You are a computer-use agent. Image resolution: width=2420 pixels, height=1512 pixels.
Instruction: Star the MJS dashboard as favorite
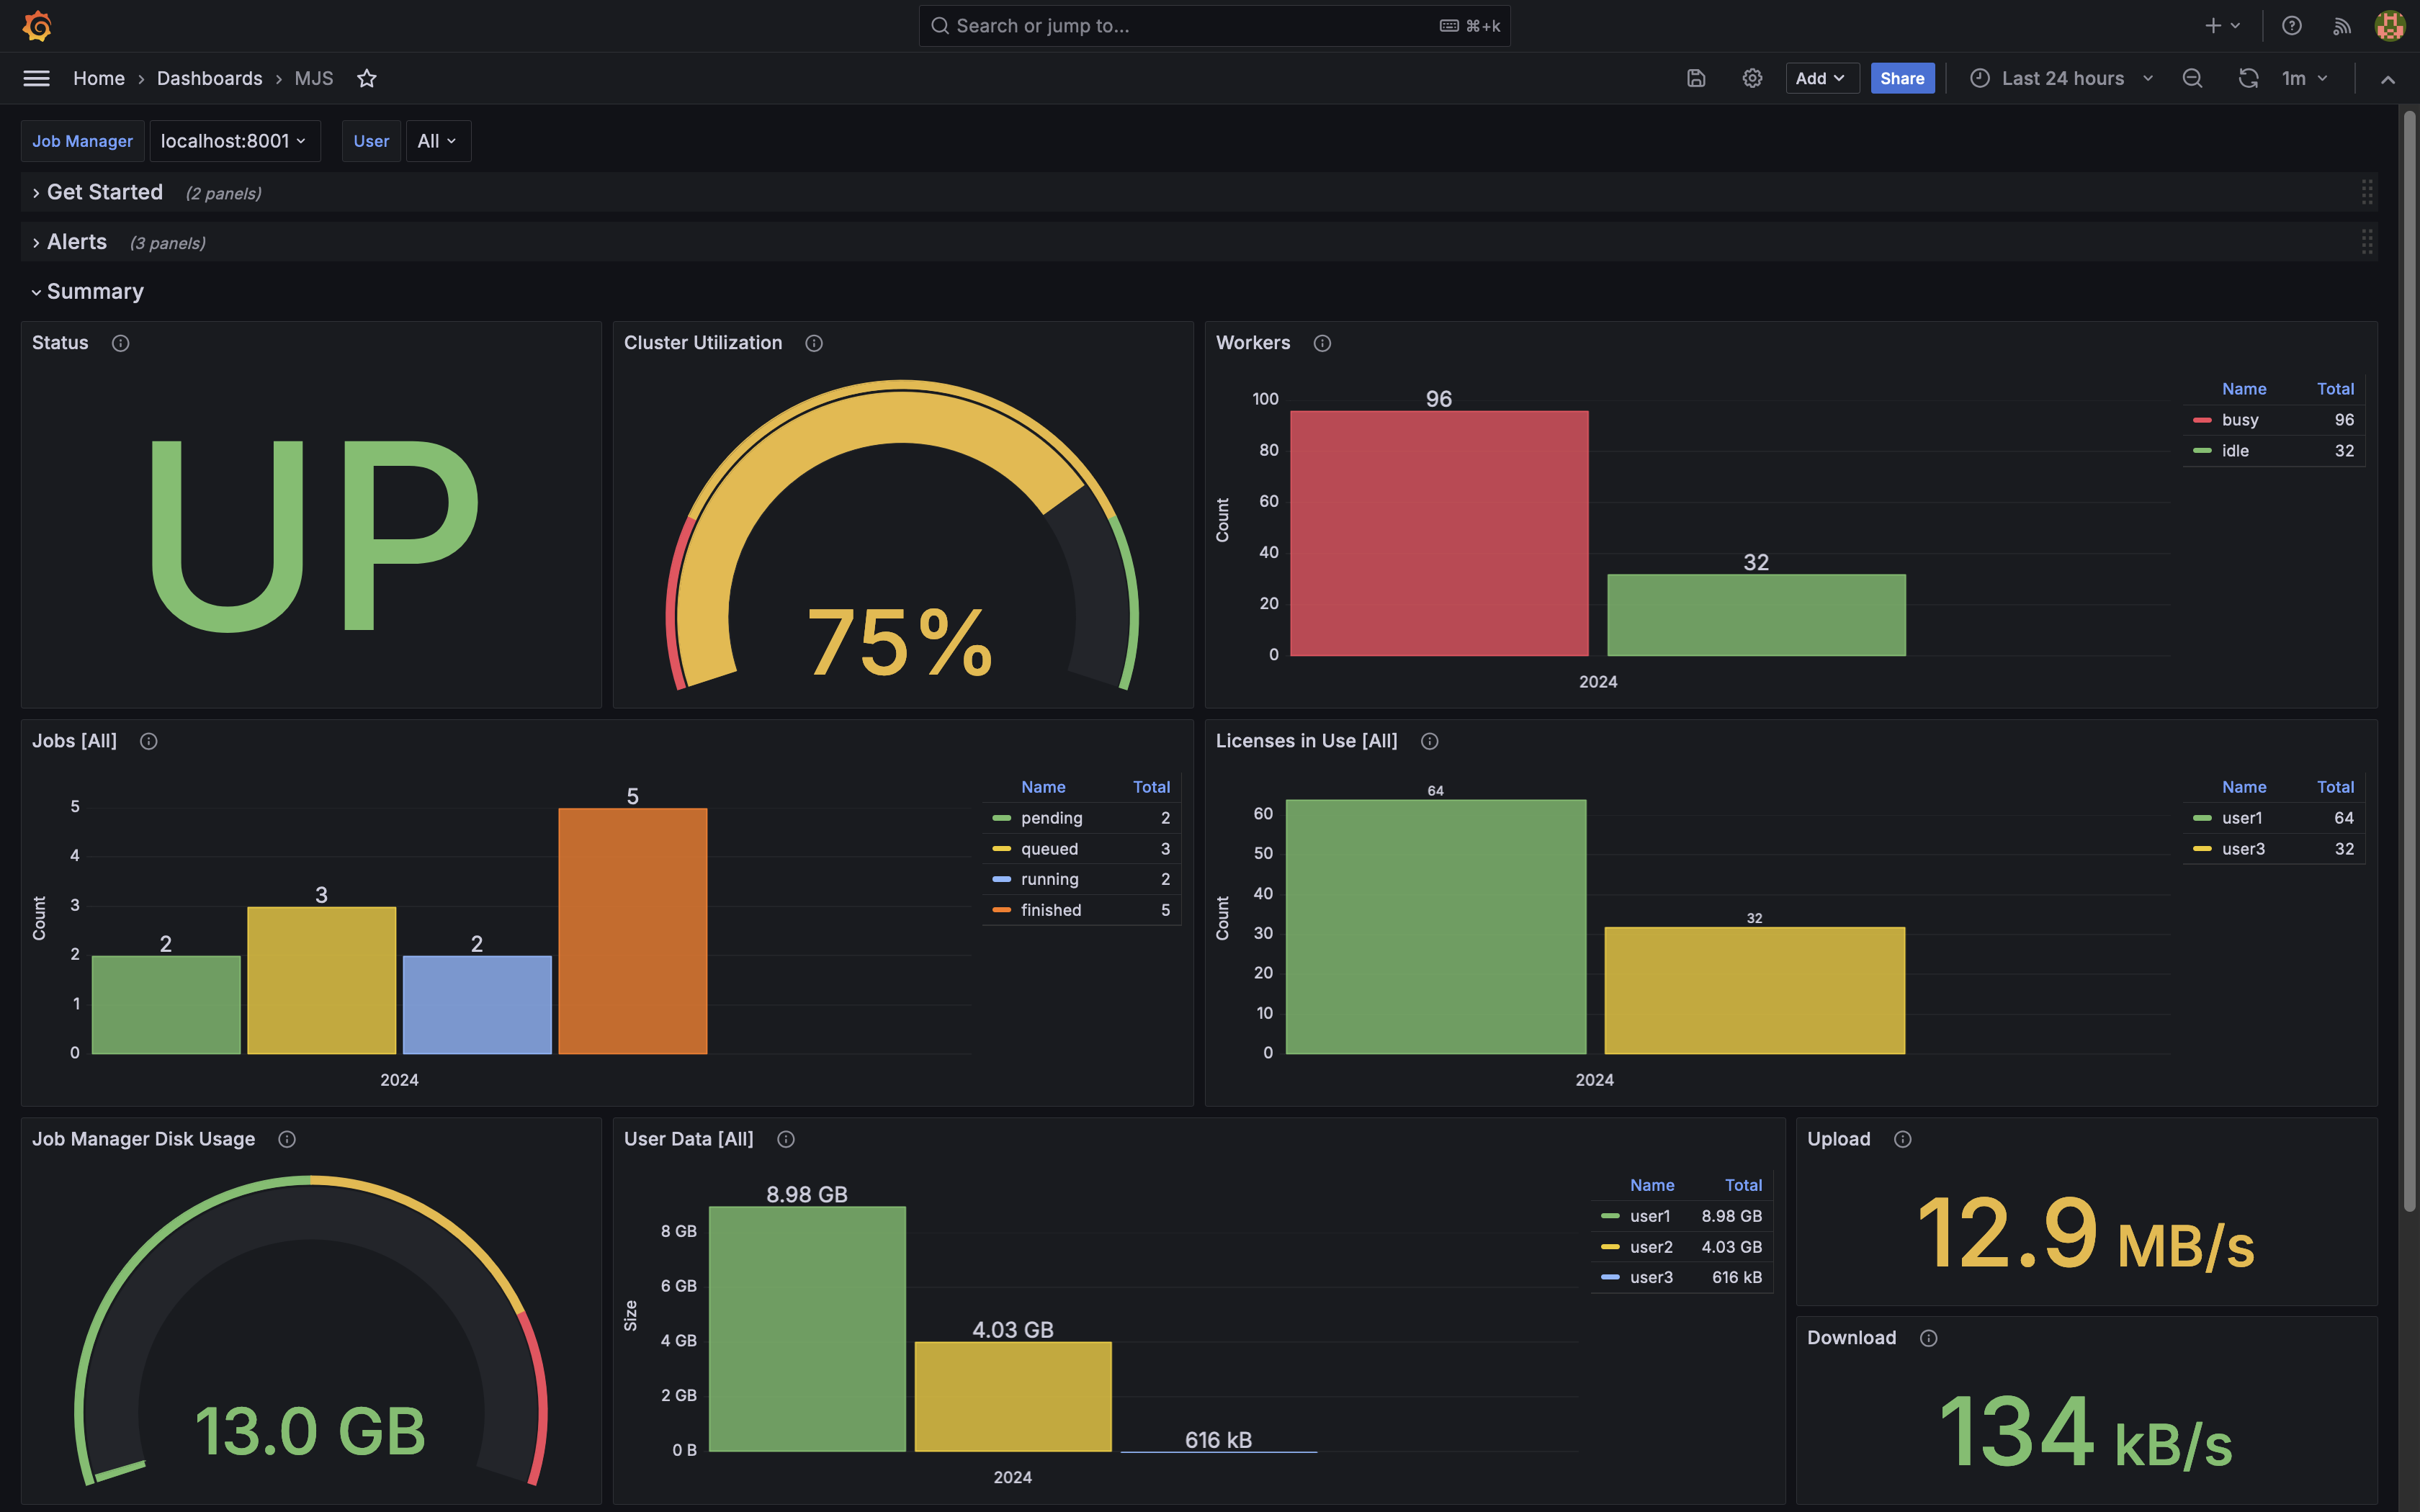coord(367,78)
